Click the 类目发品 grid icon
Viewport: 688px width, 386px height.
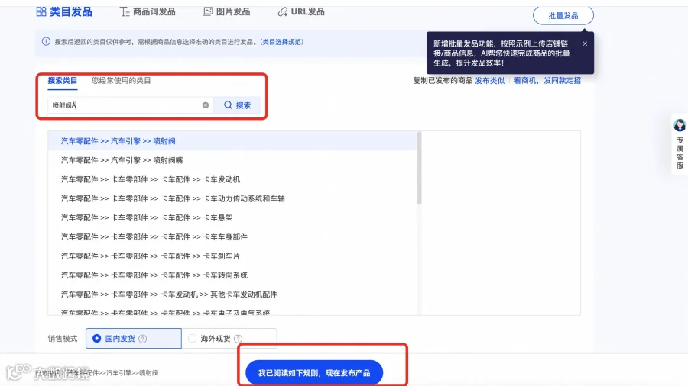(41, 11)
